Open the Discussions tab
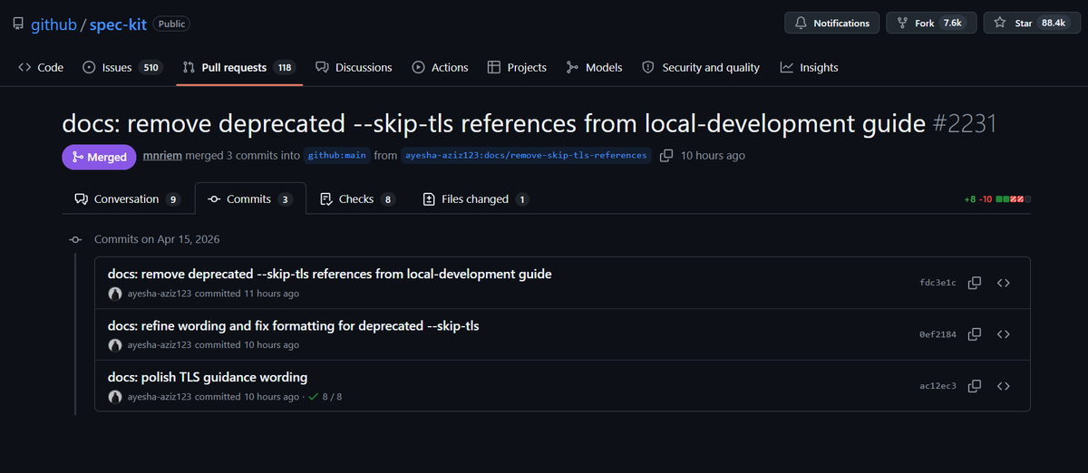Image resolution: width=1088 pixels, height=473 pixels. tap(354, 67)
